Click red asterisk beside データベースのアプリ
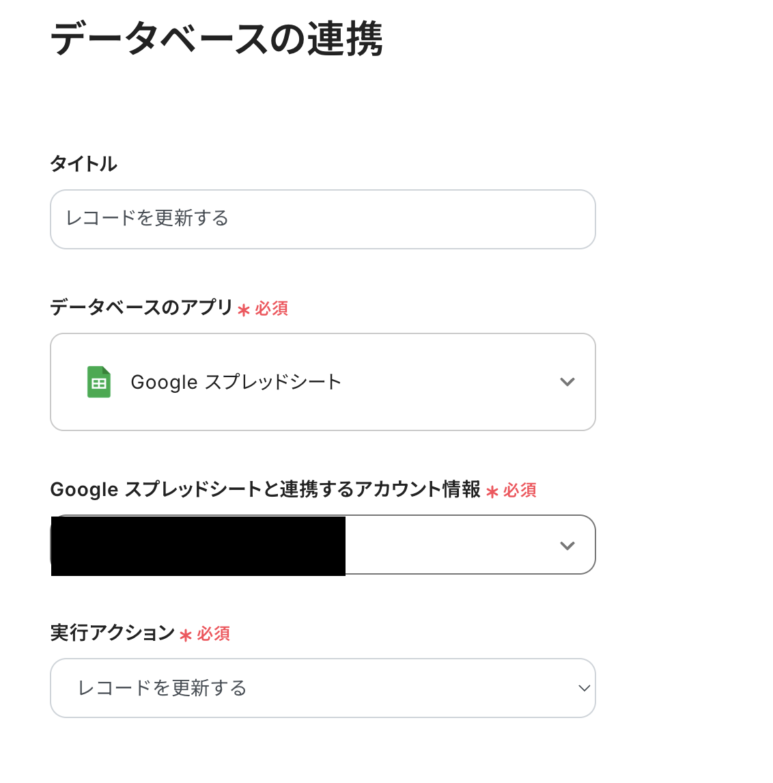This screenshot has height=783, width=773. (244, 310)
